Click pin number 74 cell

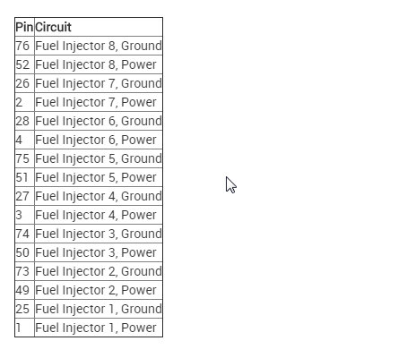click(x=24, y=234)
